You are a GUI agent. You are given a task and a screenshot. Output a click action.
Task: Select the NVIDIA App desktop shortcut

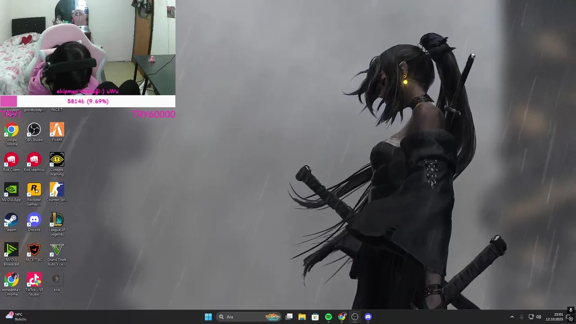coord(11,192)
